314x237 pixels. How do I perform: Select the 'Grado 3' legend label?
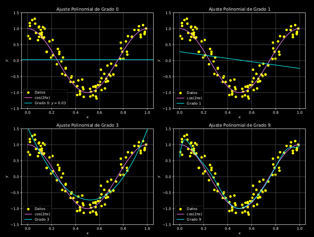[42, 219]
